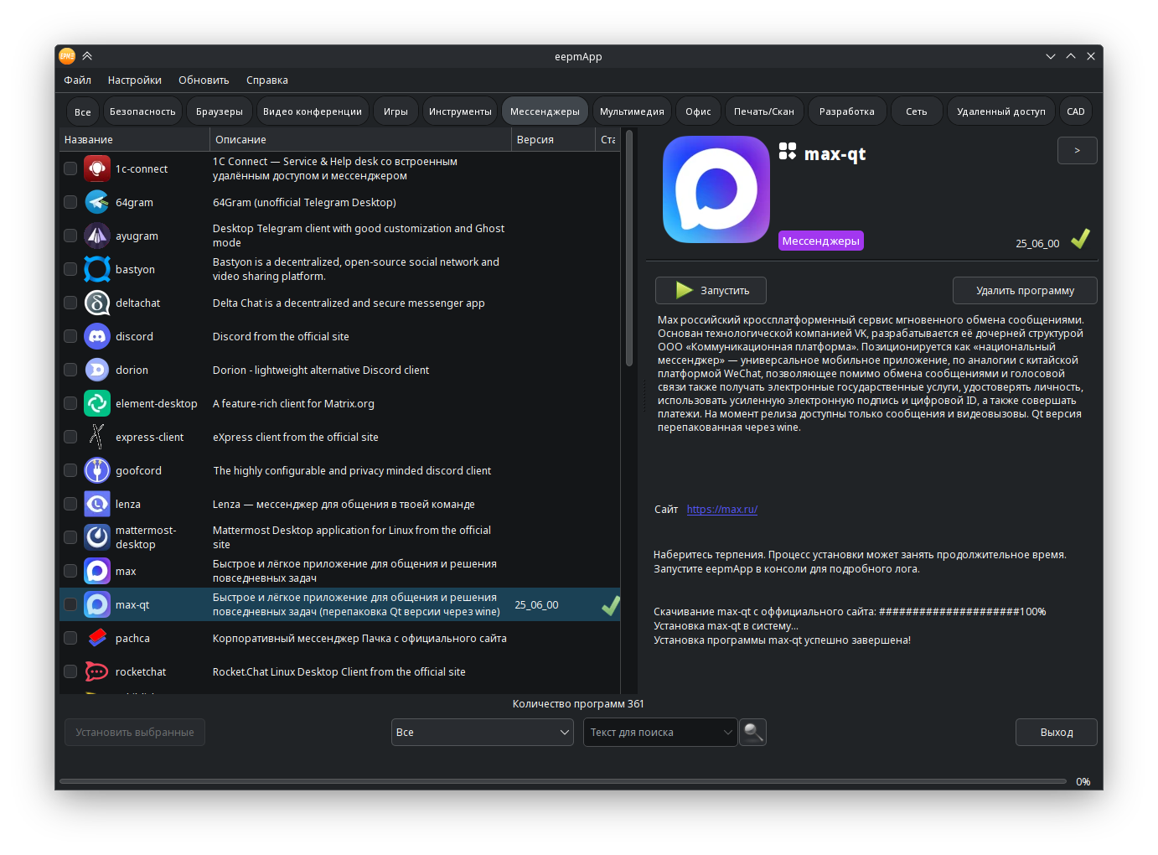Click the dorion app icon
Viewport: 1158px width, 855px height.
[97, 370]
